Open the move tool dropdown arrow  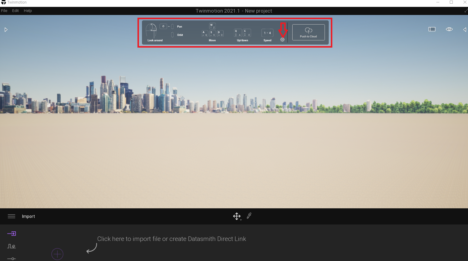241,220
